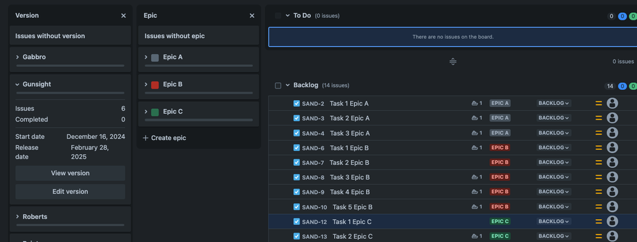Select Issues without epic filter

(x=198, y=36)
